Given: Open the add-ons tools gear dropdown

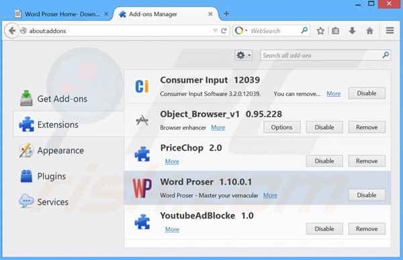Looking at the screenshot, I should point(243,55).
